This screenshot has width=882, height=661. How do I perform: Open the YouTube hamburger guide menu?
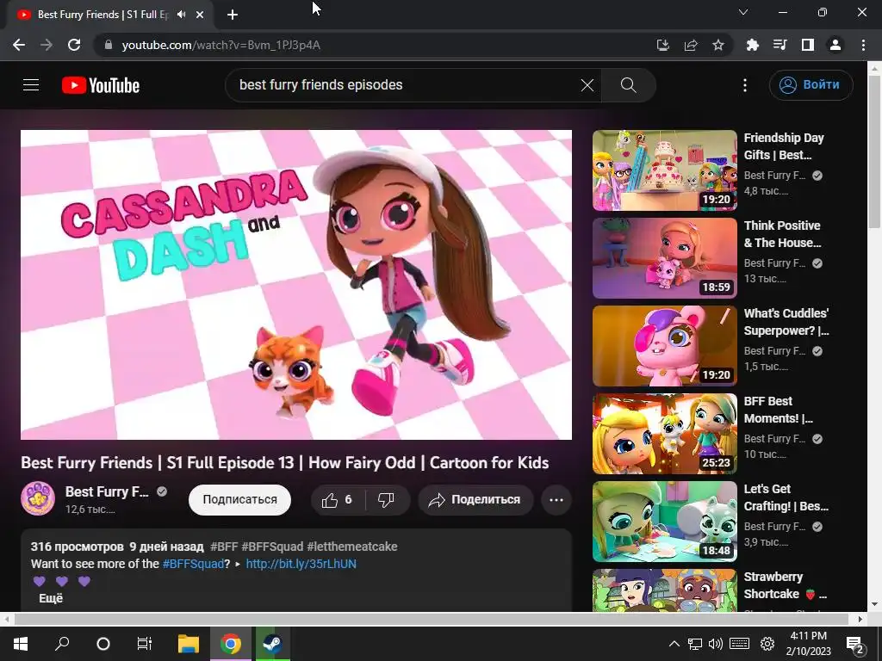click(x=31, y=85)
